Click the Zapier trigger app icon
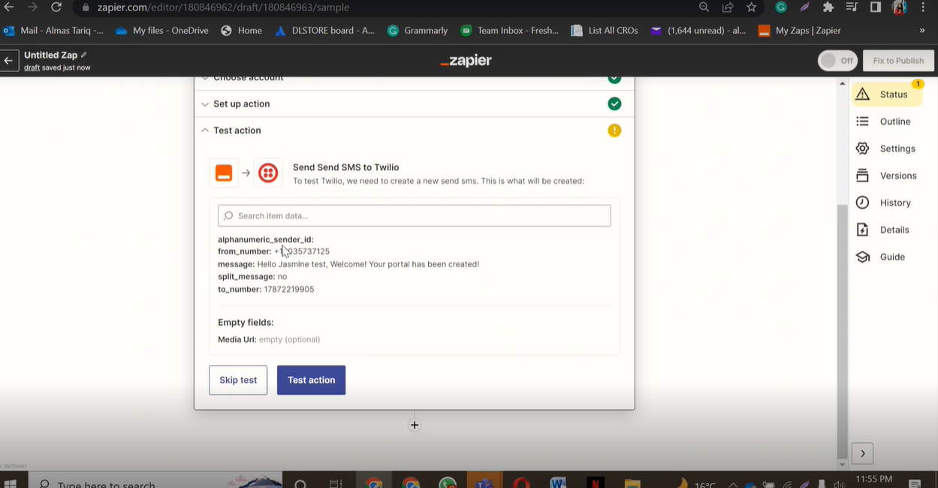 [224, 173]
